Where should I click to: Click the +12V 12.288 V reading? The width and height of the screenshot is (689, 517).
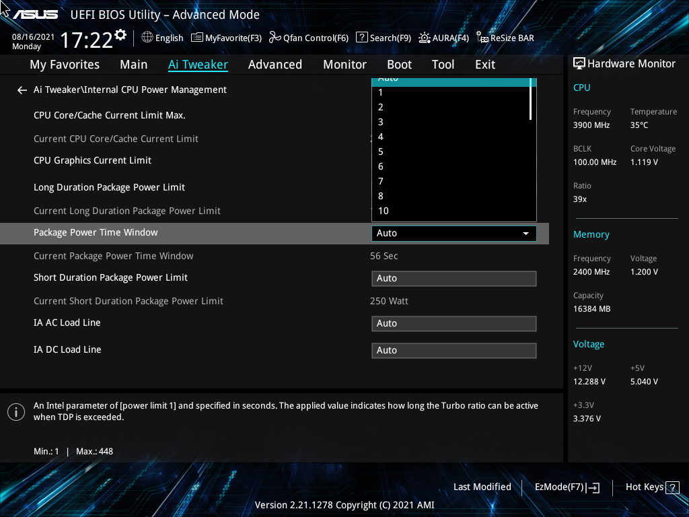click(589, 382)
